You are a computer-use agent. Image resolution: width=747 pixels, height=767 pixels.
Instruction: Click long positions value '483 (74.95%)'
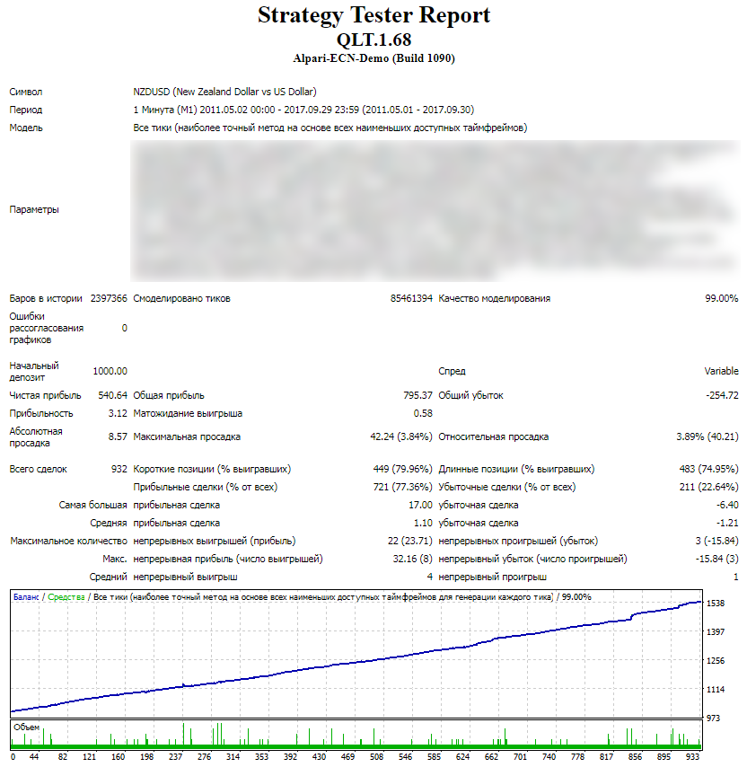[709, 469]
